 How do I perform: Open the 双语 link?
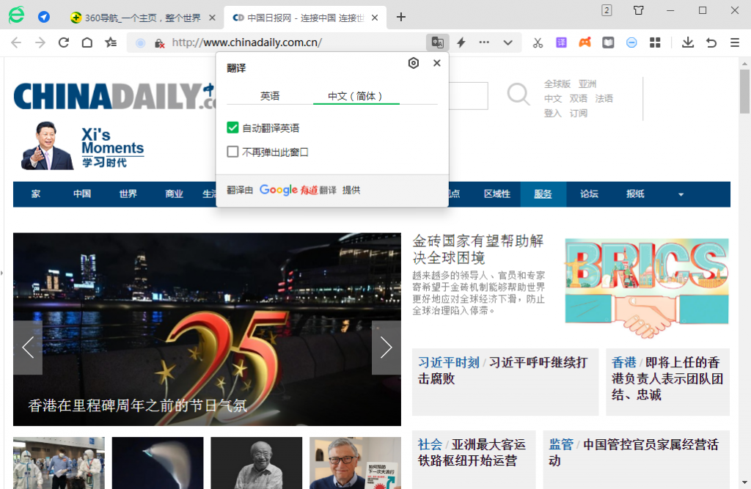pyautogui.click(x=578, y=98)
